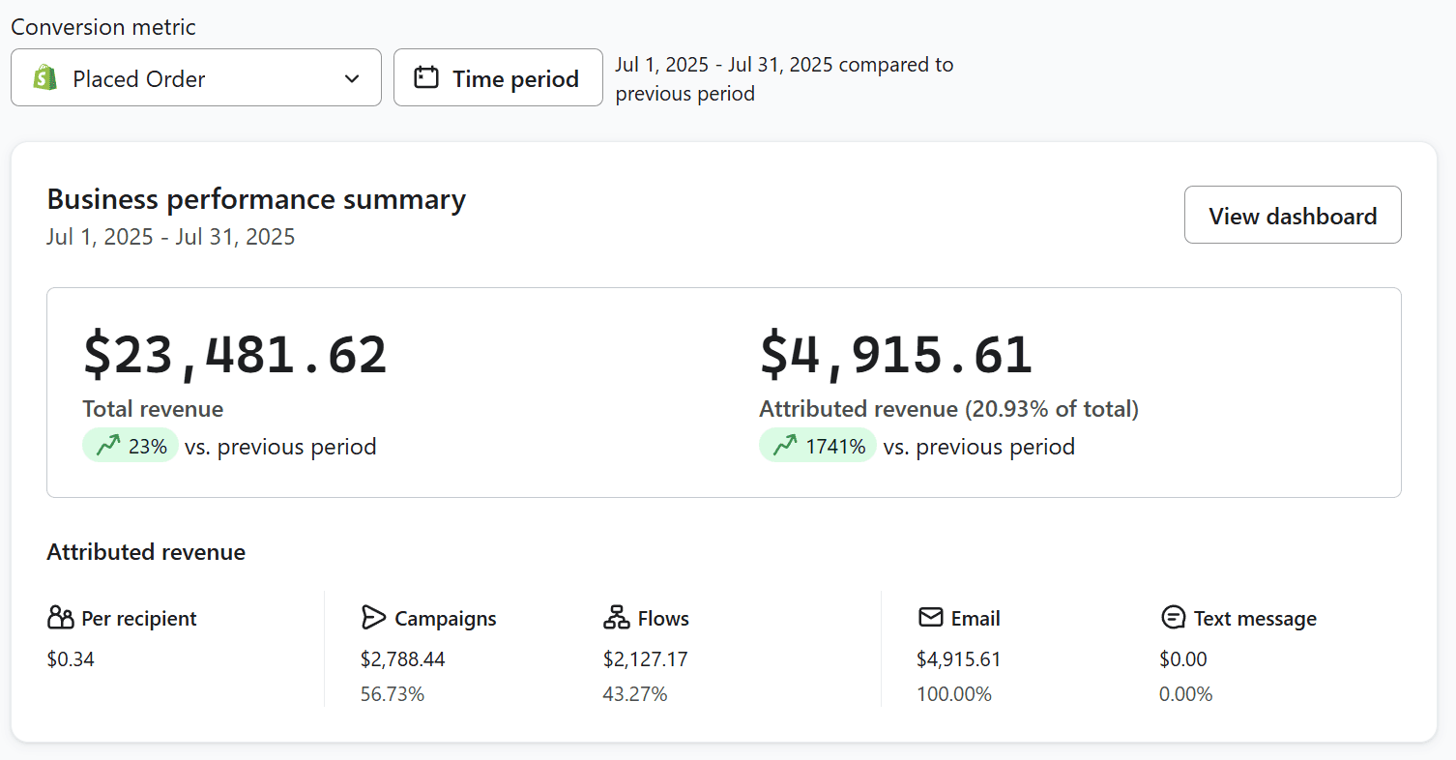Click the Business performance summary heading
The width and height of the screenshot is (1456, 760).
click(x=256, y=199)
